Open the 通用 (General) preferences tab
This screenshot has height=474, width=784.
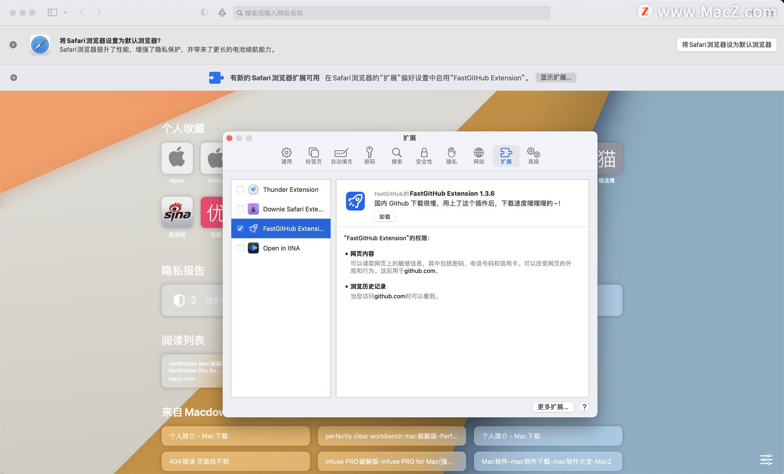[x=286, y=156]
